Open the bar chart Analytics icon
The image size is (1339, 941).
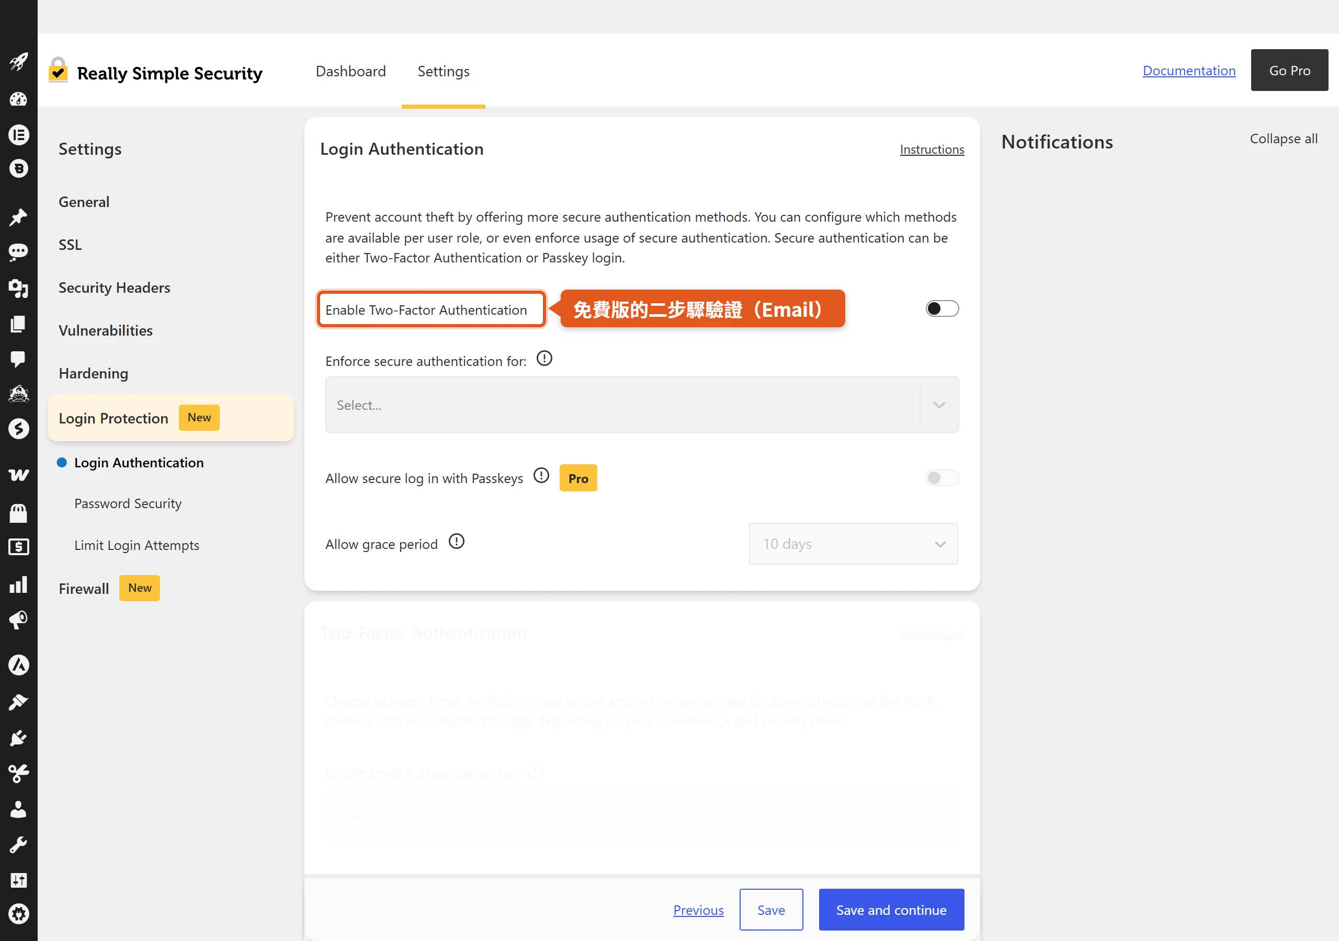click(19, 585)
